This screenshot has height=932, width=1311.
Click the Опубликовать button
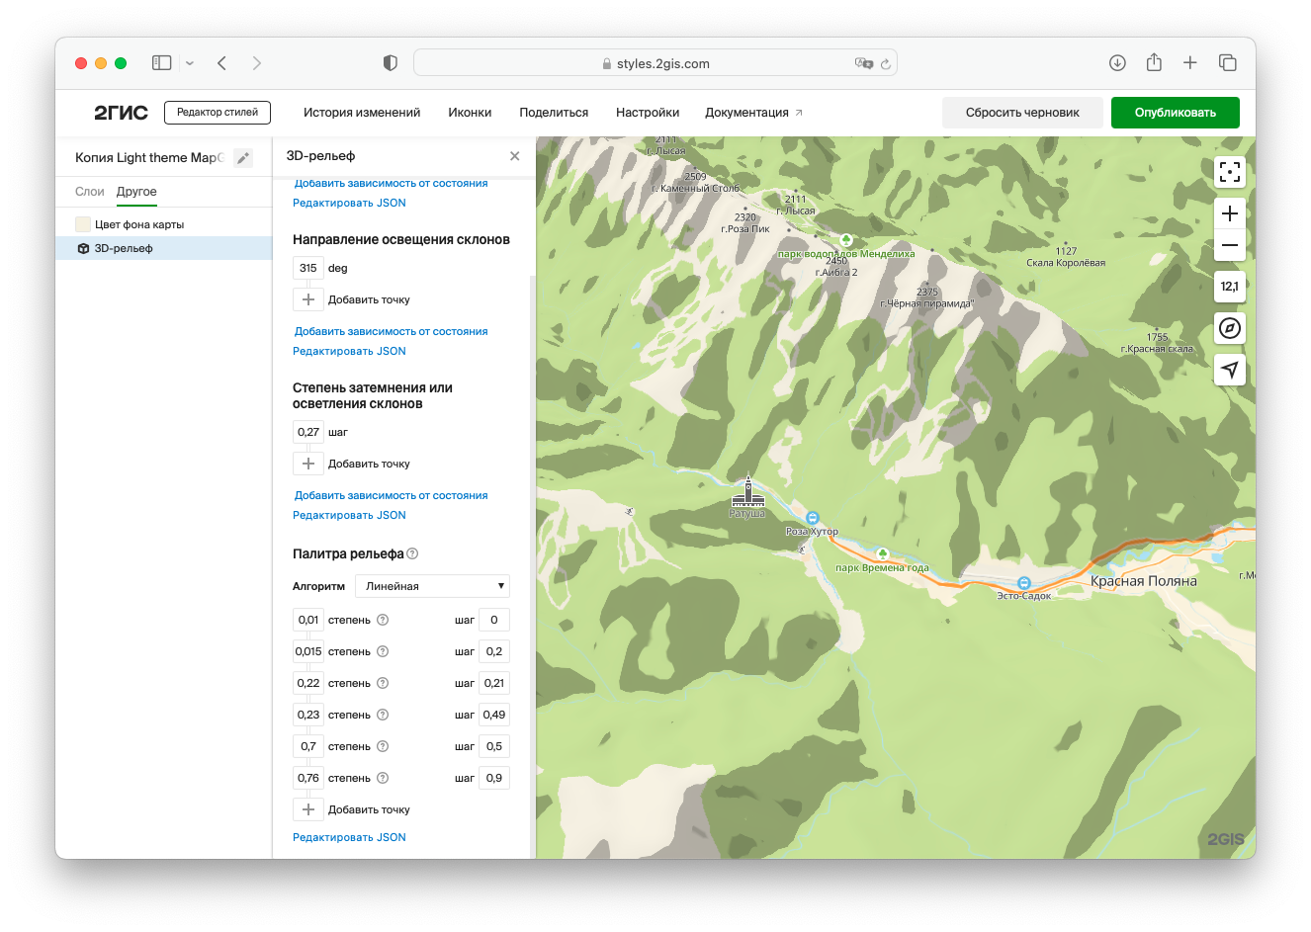click(x=1175, y=113)
